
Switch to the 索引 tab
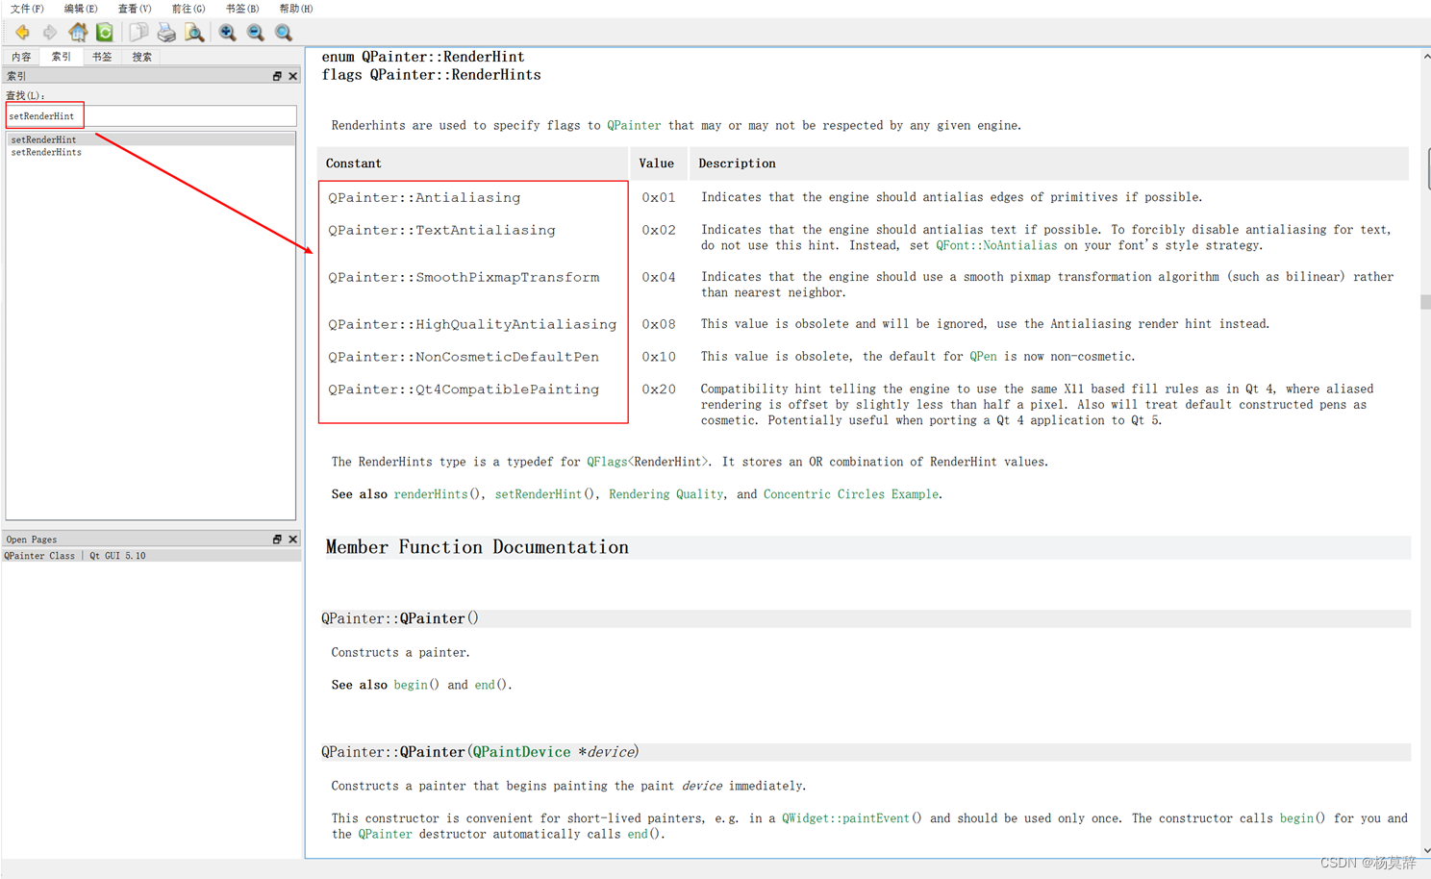(x=62, y=57)
